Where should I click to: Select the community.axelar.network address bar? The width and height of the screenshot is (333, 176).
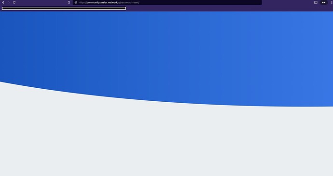tap(167, 2)
